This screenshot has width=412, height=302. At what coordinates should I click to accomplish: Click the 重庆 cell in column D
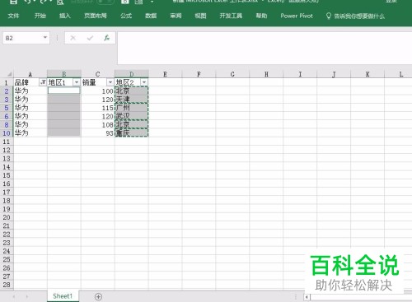click(x=132, y=133)
